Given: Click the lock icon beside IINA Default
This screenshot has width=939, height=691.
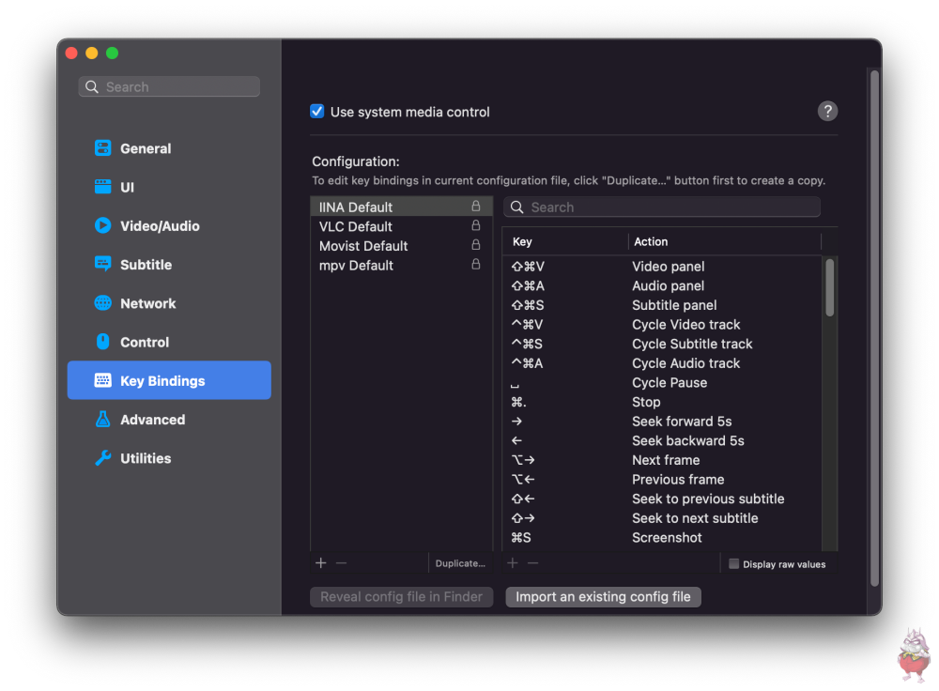Looking at the screenshot, I should (475, 206).
